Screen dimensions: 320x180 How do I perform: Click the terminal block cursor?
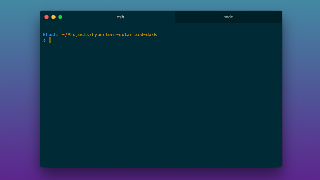[50, 40]
